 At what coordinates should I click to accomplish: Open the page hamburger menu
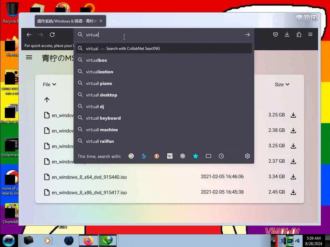click(29, 57)
